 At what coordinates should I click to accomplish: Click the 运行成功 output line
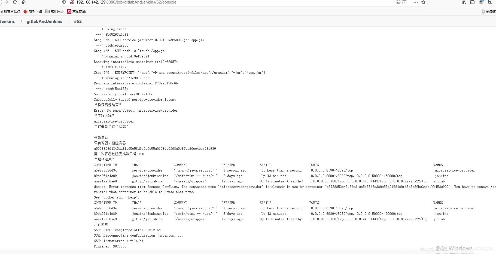(x=101, y=225)
